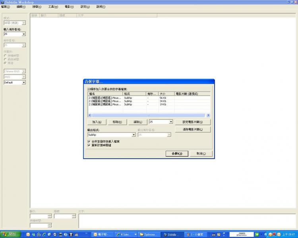Select the third (selected) work-with radio button
The image size is (298, 238).
5,63
